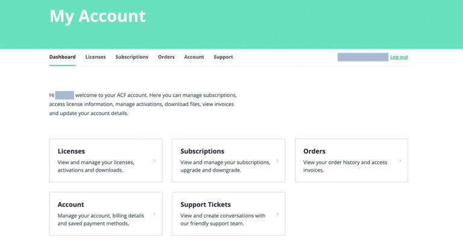This screenshot has height=243, width=463.
Task: Select the Orders tab in navigation
Action: point(166,57)
